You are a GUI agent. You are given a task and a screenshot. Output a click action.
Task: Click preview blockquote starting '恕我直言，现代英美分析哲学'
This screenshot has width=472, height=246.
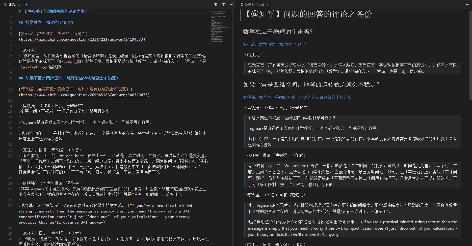pyautogui.click(x=352, y=68)
